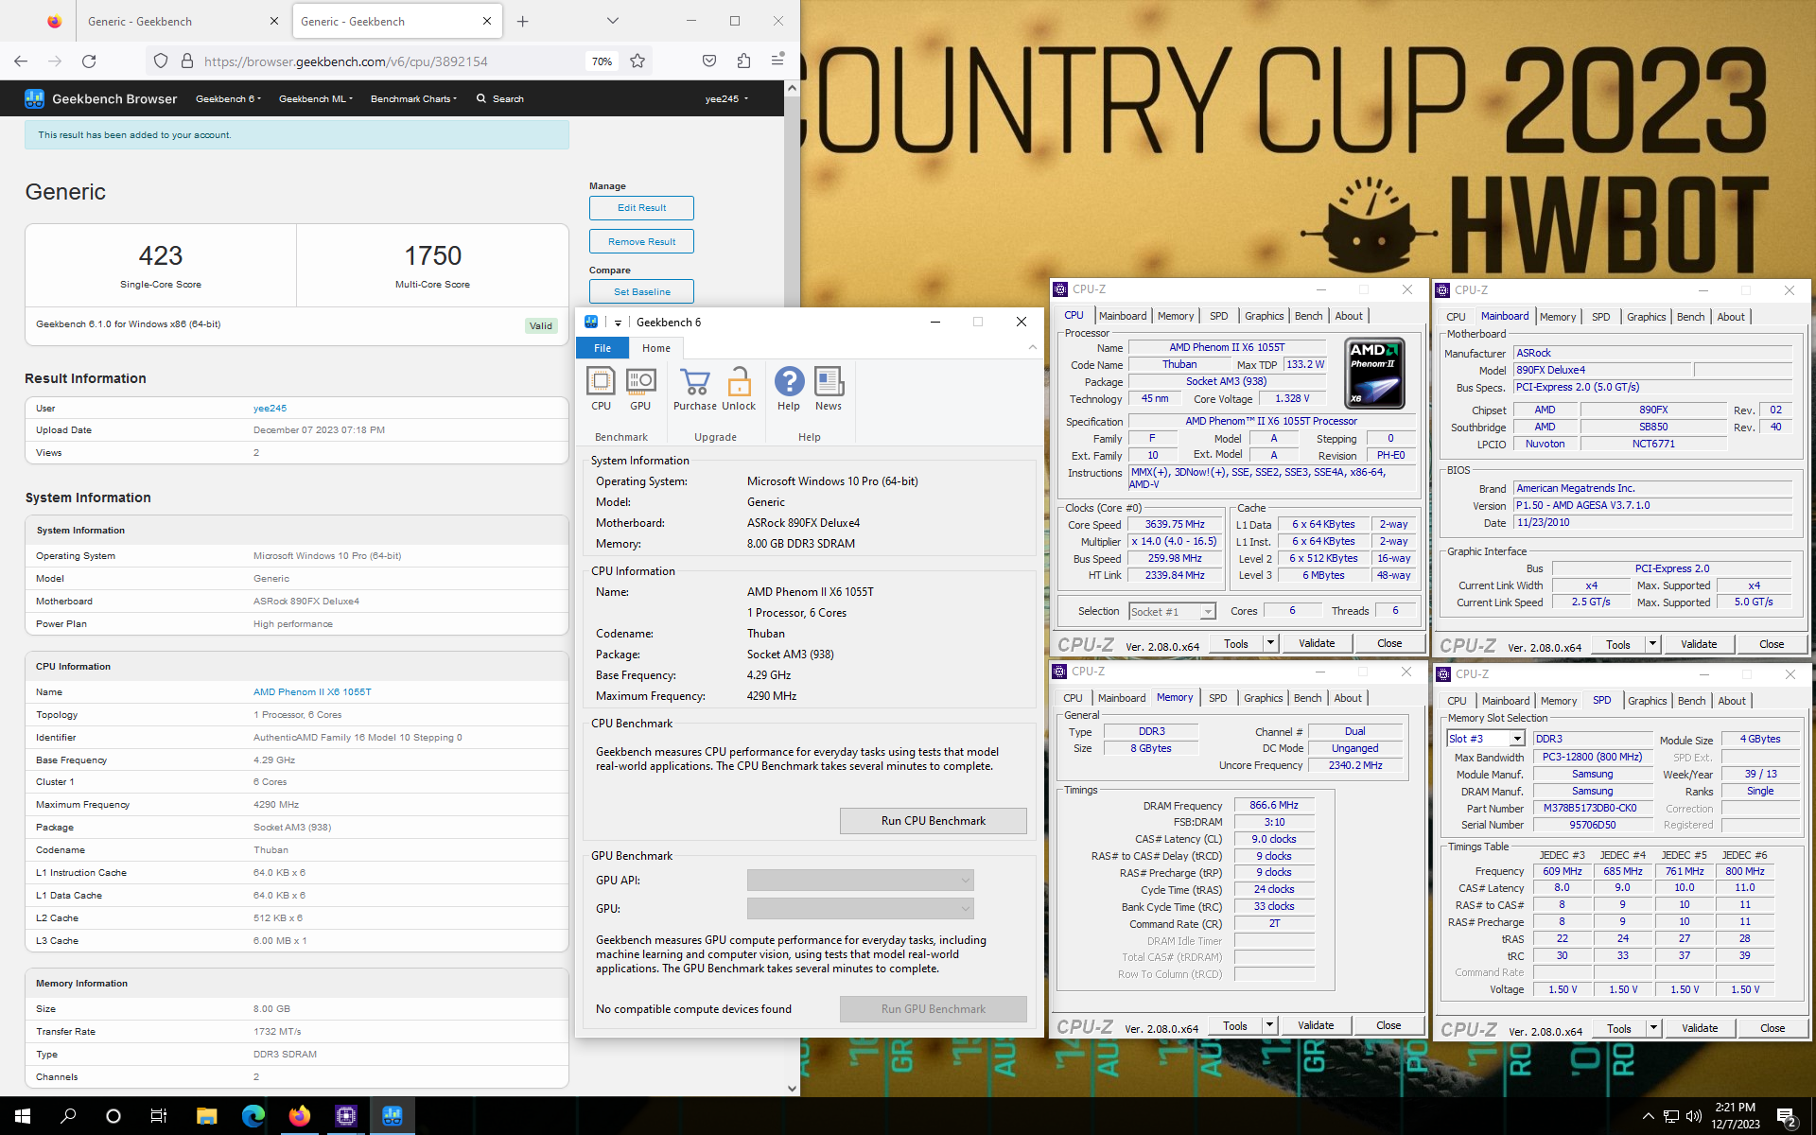Open Windows Start menu

(23, 1116)
